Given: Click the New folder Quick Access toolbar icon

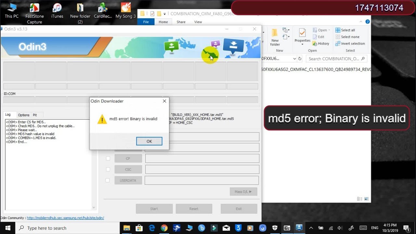Looking at the screenshot, I should (x=159, y=14).
